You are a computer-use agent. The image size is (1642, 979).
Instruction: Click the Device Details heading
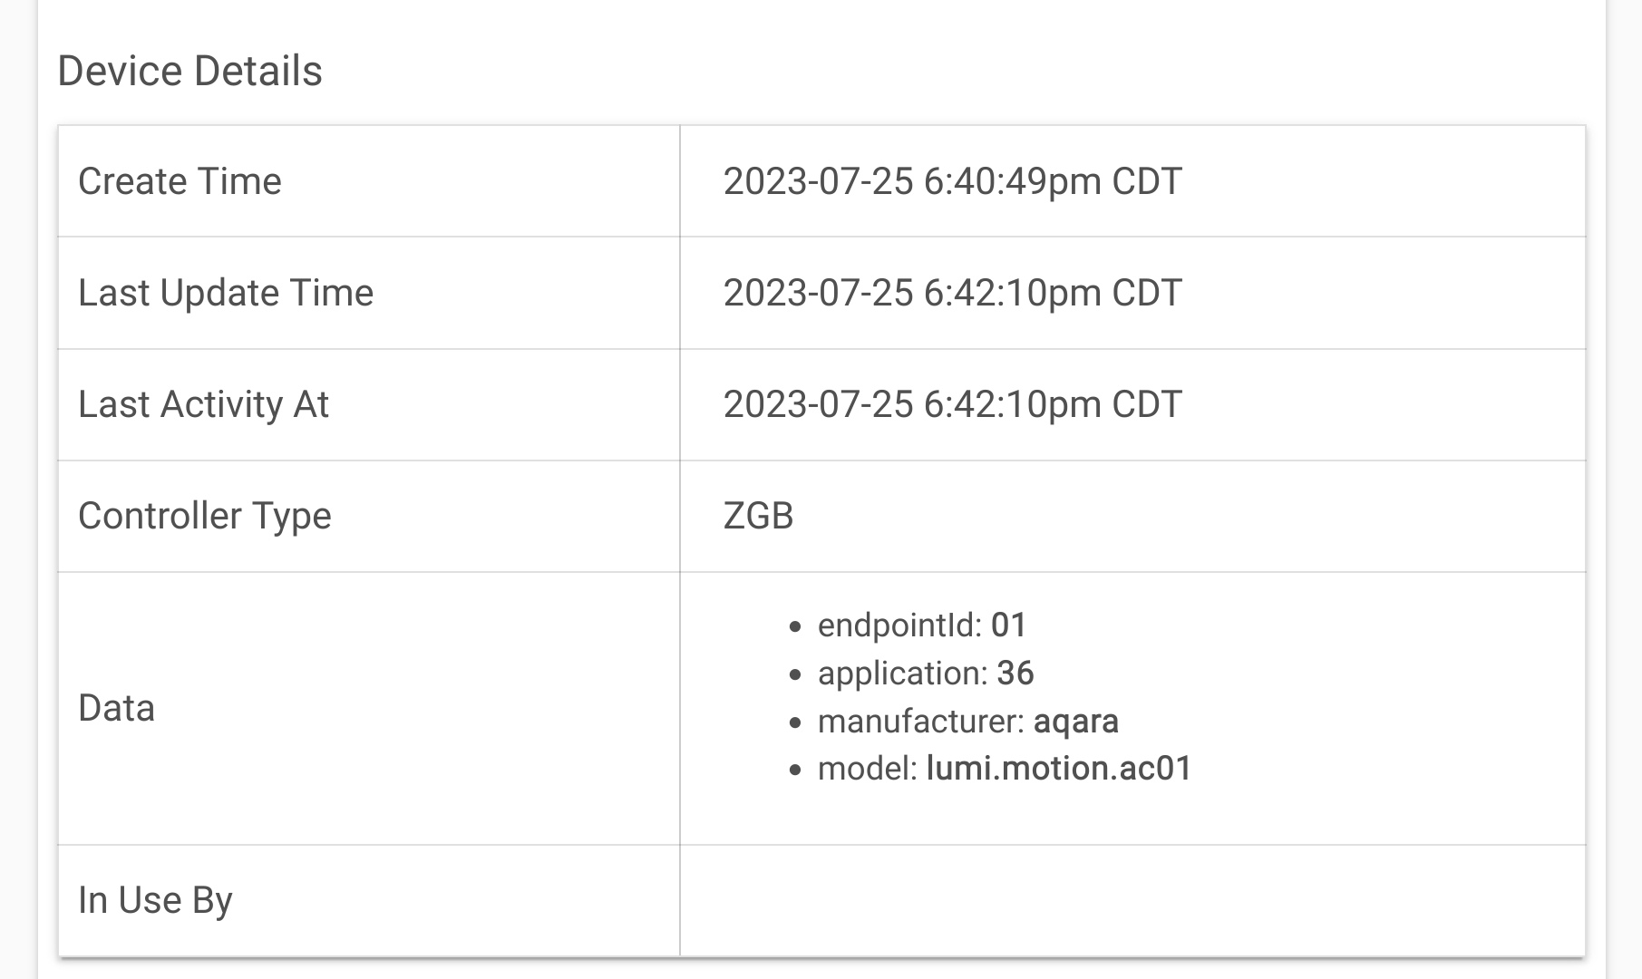pyautogui.click(x=189, y=71)
